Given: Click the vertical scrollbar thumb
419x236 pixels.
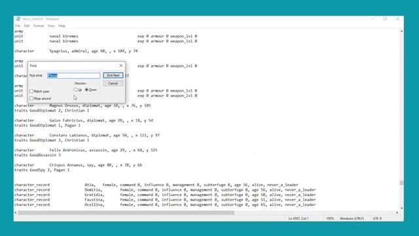Looking at the screenshot, I should (x=401, y=183).
